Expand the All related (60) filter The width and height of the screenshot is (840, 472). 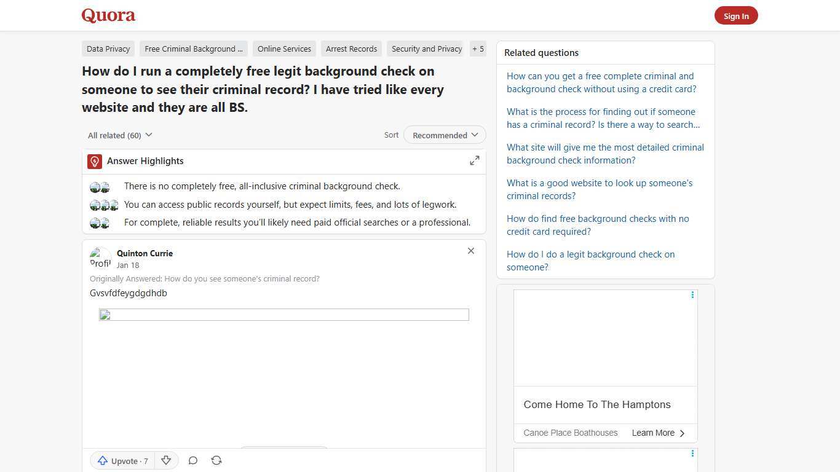click(x=119, y=135)
